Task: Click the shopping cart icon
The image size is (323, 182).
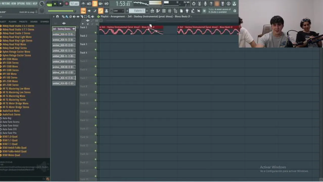Action: coord(204,11)
